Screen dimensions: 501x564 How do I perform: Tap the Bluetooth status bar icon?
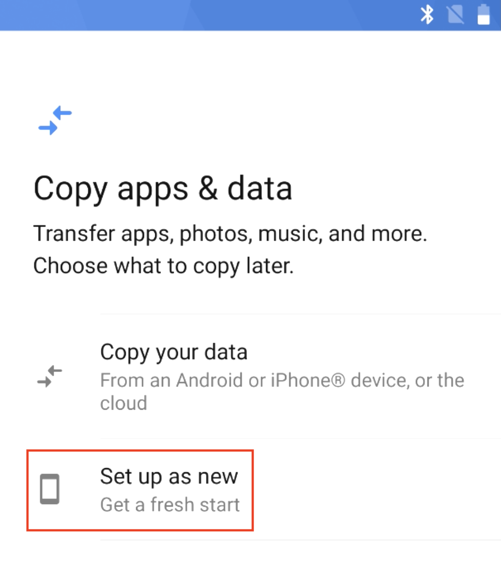tap(427, 15)
